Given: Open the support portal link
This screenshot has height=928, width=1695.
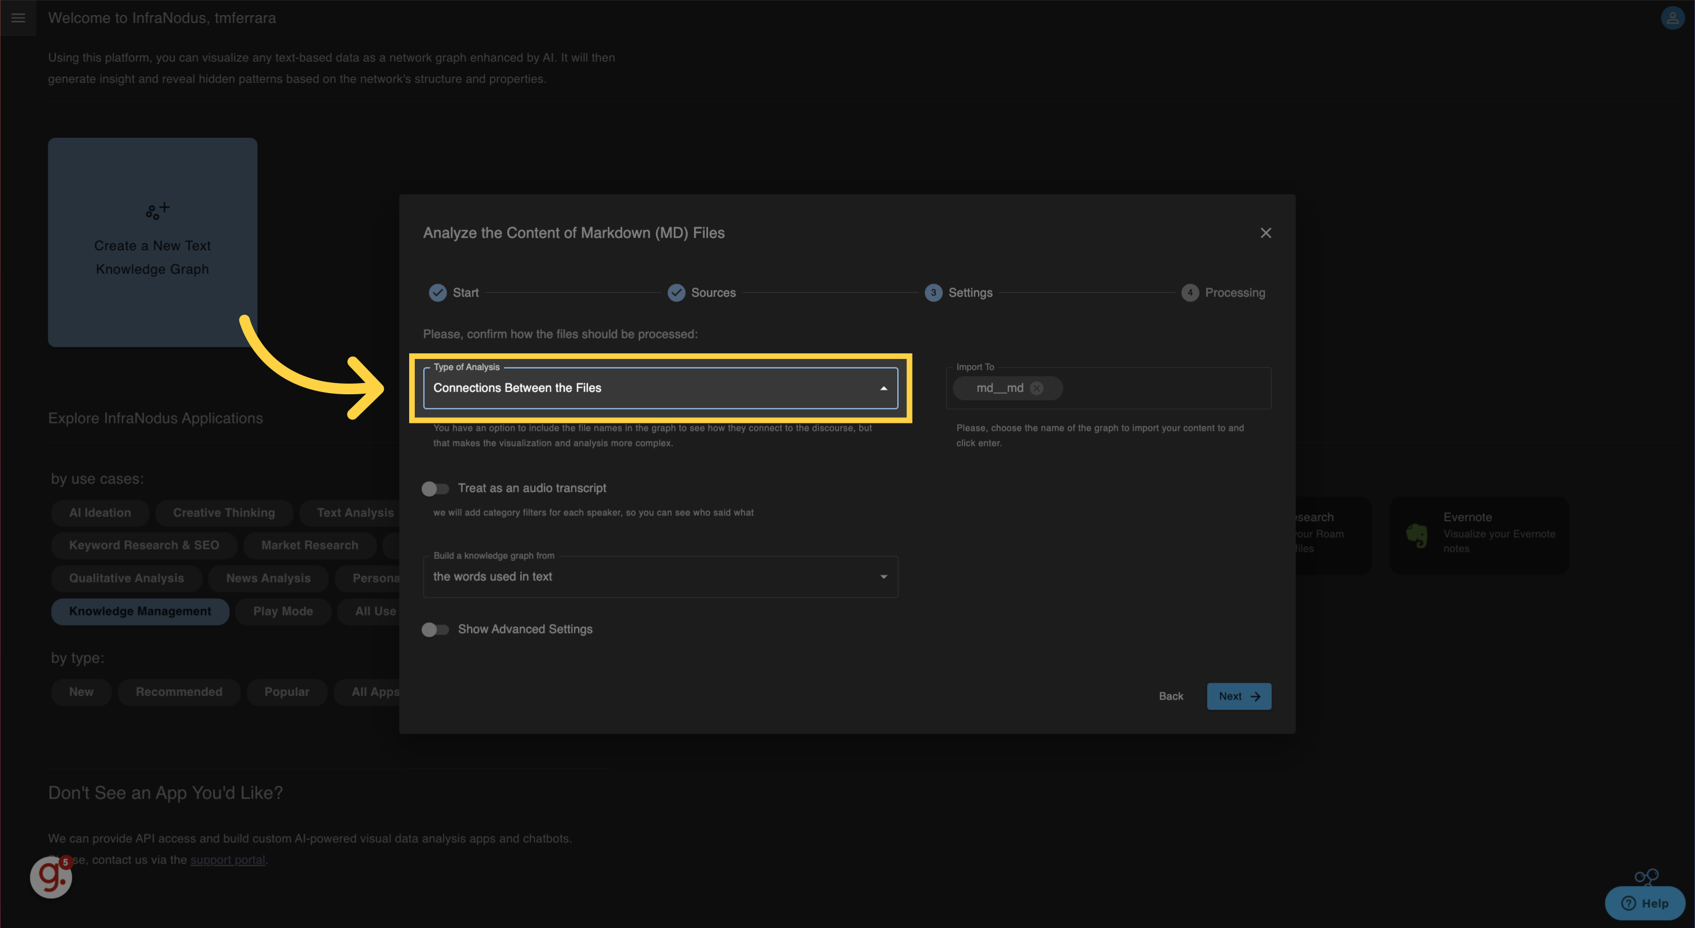Looking at the screenshot, I should [228, 860].
